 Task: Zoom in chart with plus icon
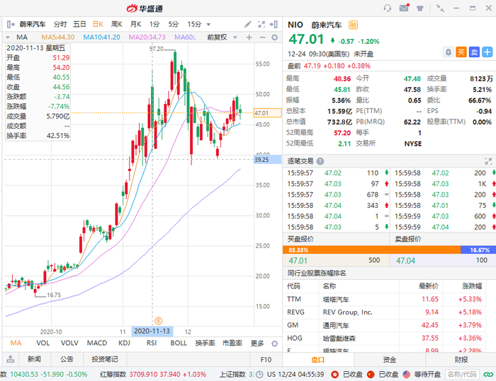[x=249, y=37]
